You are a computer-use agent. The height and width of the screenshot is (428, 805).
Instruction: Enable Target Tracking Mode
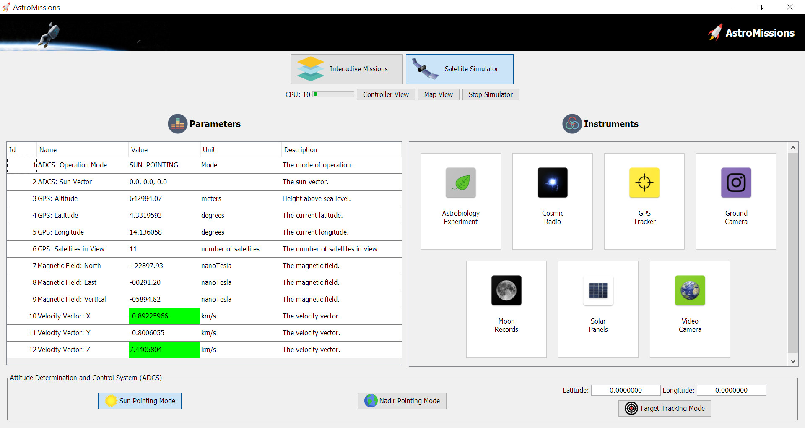[665, 408]
